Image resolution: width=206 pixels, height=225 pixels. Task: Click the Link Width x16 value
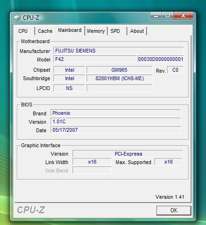click(x=92, y=162)
